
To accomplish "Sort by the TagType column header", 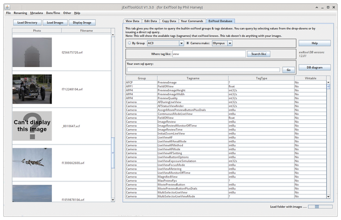I will pyautogui.click(x=261, y=78).
